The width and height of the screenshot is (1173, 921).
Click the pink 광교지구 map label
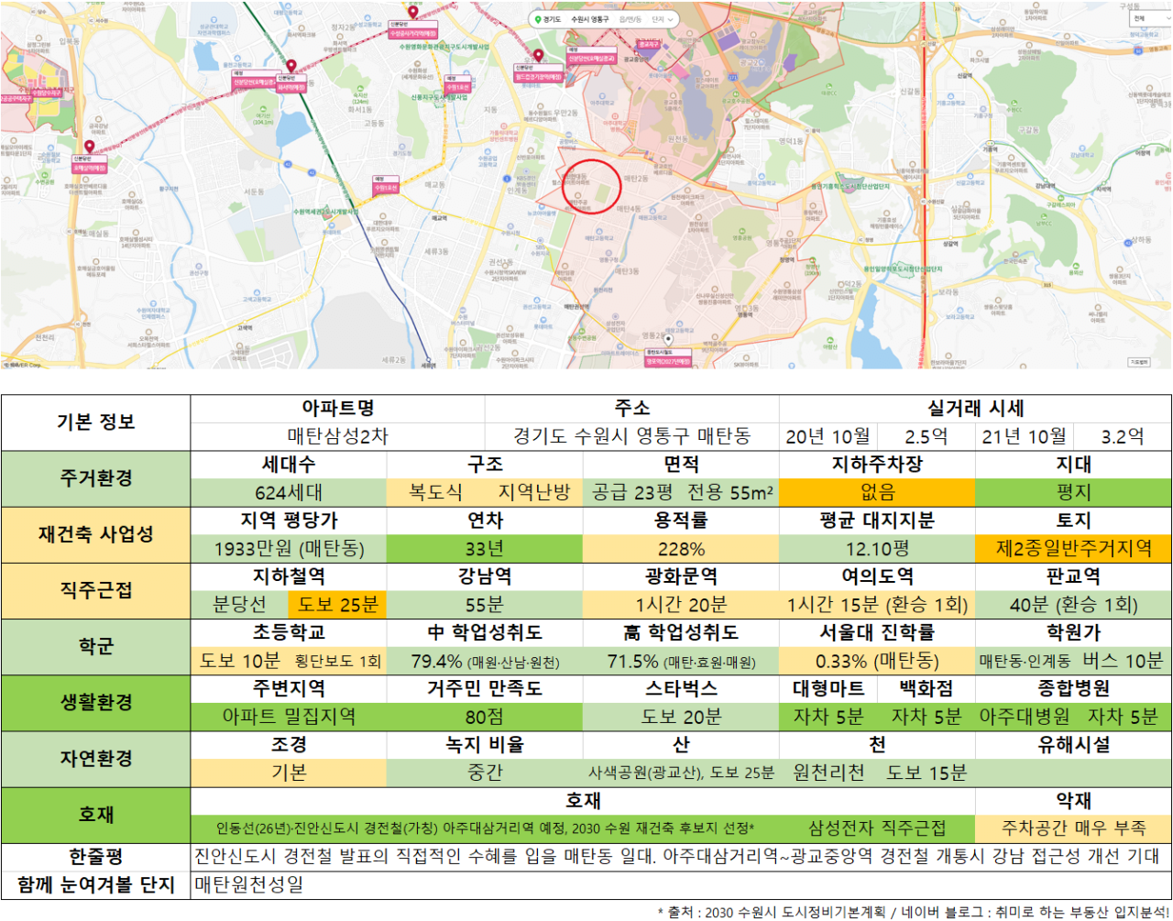pyautogui.click(x=649, y=44)
